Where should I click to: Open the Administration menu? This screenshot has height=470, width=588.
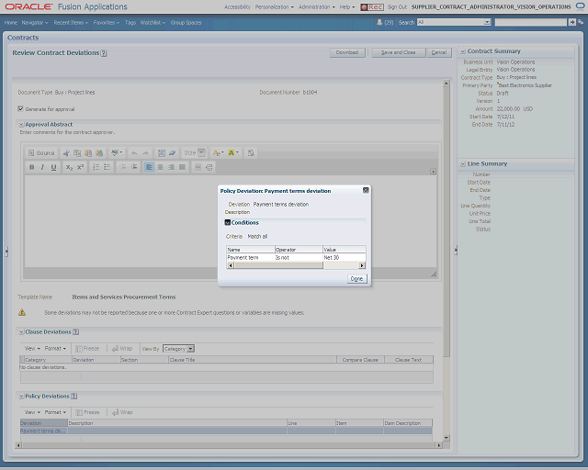click(317, 6)
